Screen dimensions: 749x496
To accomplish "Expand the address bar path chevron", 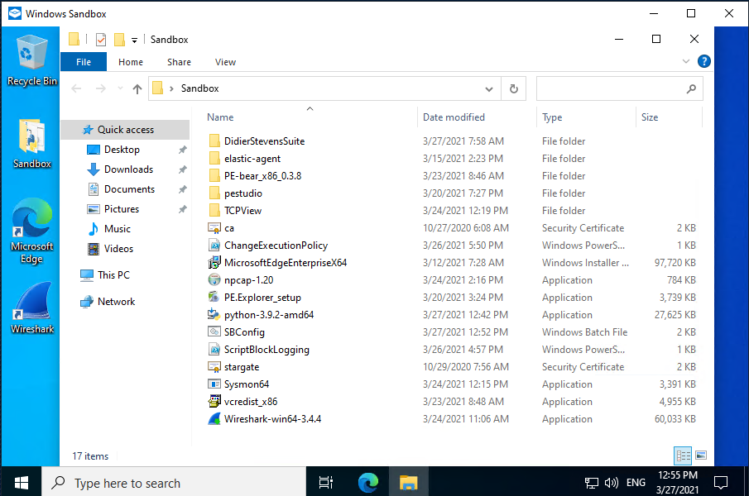I will pos(171,88).
